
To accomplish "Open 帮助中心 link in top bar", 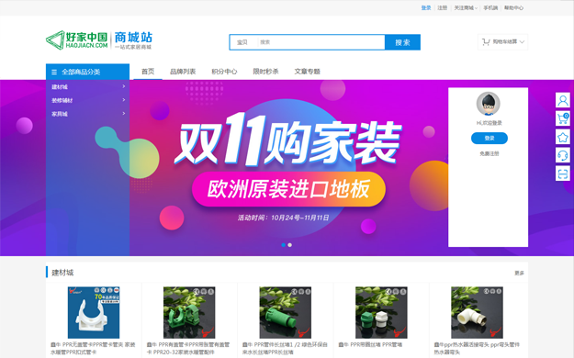I will coord(513,7).
